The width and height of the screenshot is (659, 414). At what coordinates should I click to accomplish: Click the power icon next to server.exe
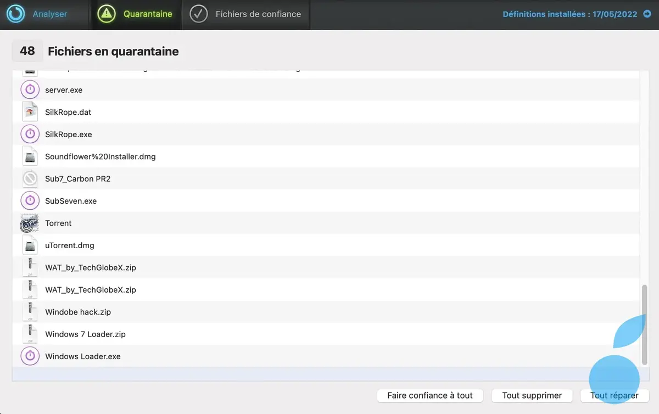click(x=30, y=89)
